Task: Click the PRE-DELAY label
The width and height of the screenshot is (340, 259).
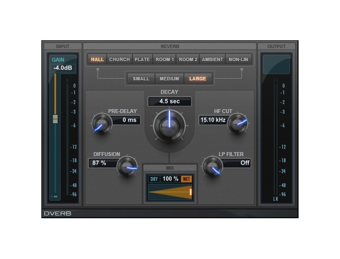Action: coord(122,111)
